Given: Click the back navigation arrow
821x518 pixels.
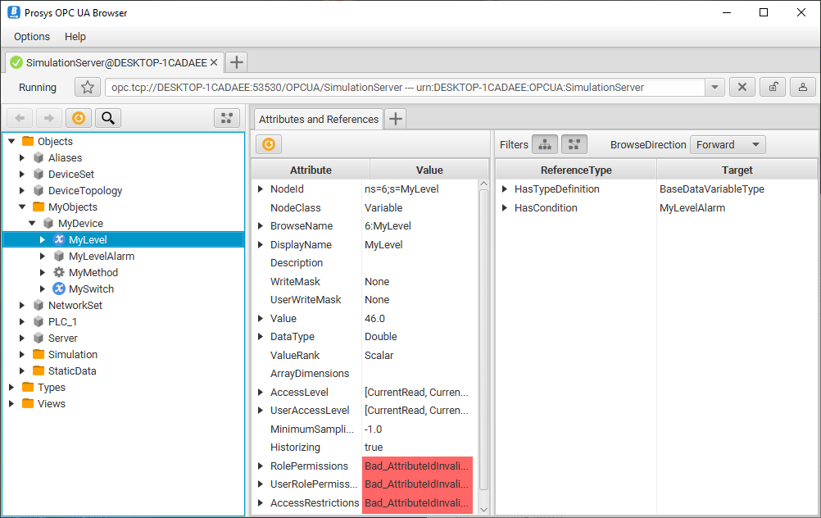Looking at the screenshot, I should [x=20, y=118].
